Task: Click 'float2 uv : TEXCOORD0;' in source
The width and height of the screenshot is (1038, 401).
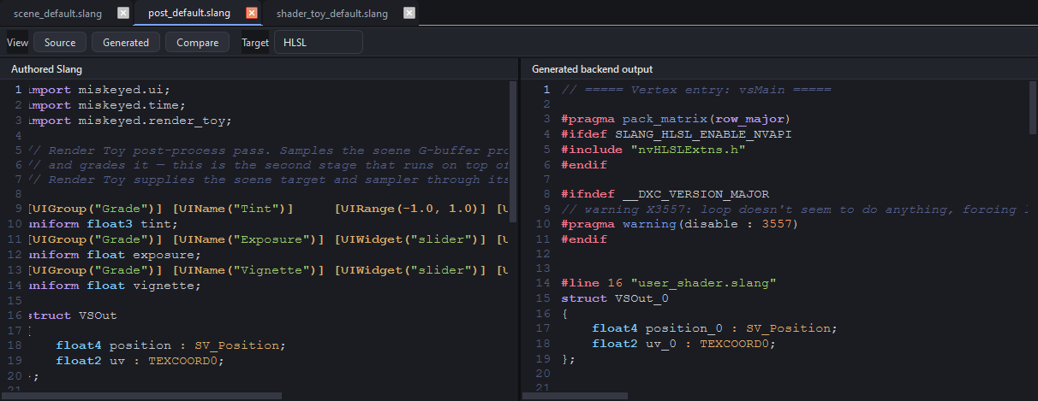Action: (140, 361)
